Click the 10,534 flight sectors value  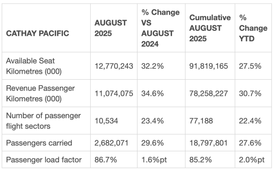106,121
